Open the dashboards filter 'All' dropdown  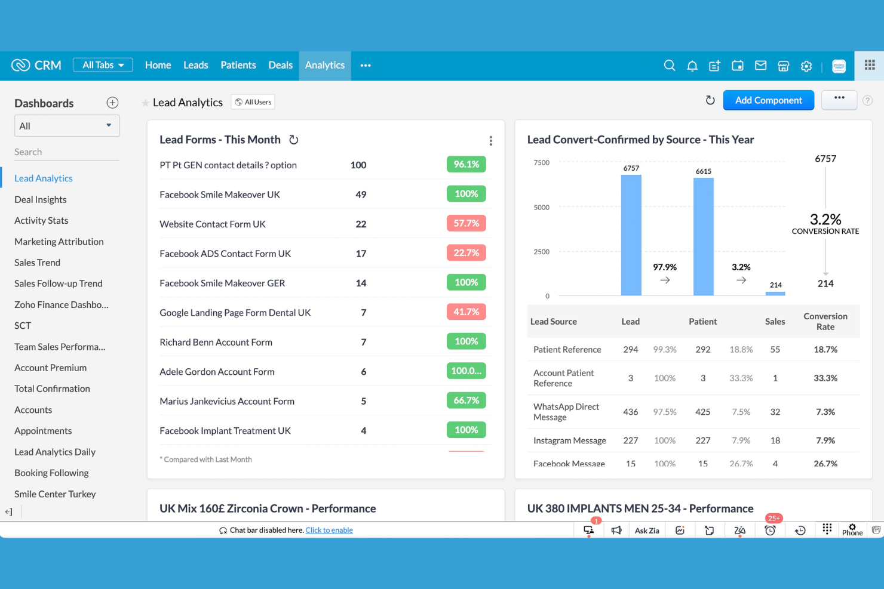67,126
